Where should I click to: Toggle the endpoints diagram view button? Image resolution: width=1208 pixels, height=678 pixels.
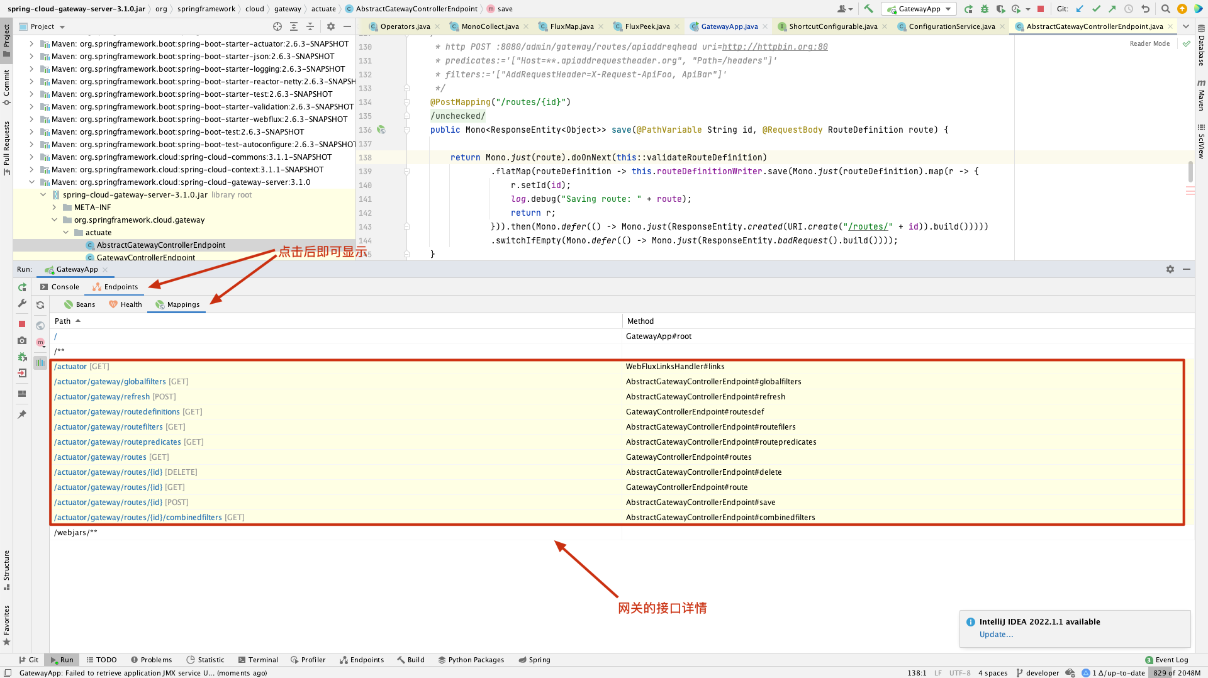click(x=40, y=363)
